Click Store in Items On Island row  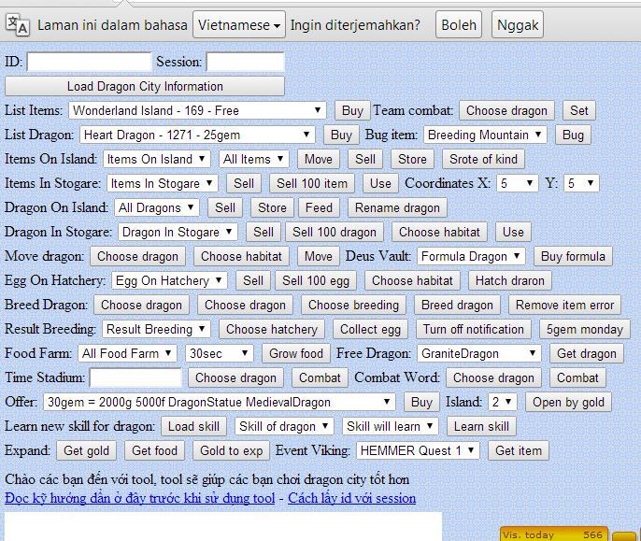[412, 159]
